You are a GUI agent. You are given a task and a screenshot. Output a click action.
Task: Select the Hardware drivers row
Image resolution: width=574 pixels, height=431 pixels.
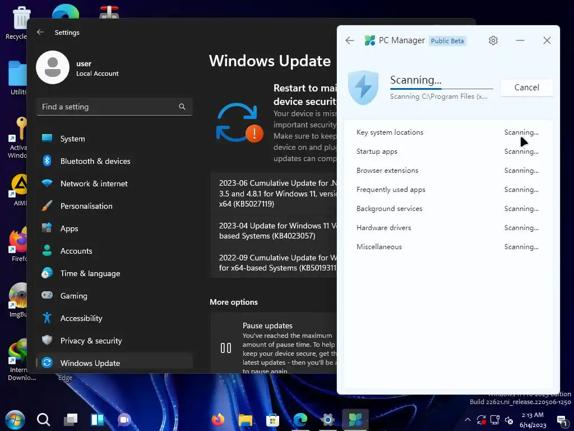coord(447,228)
